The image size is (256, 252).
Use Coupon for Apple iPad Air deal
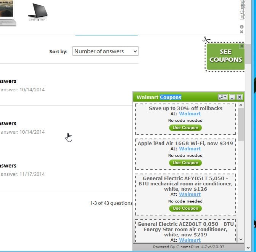[185, 163]
